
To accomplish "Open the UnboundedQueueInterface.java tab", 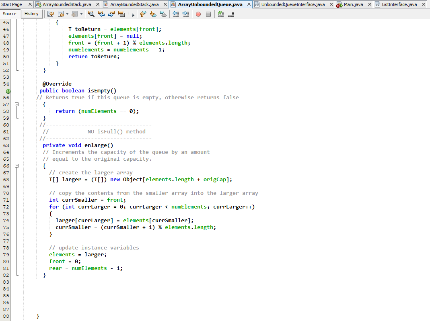I will 293,4.
